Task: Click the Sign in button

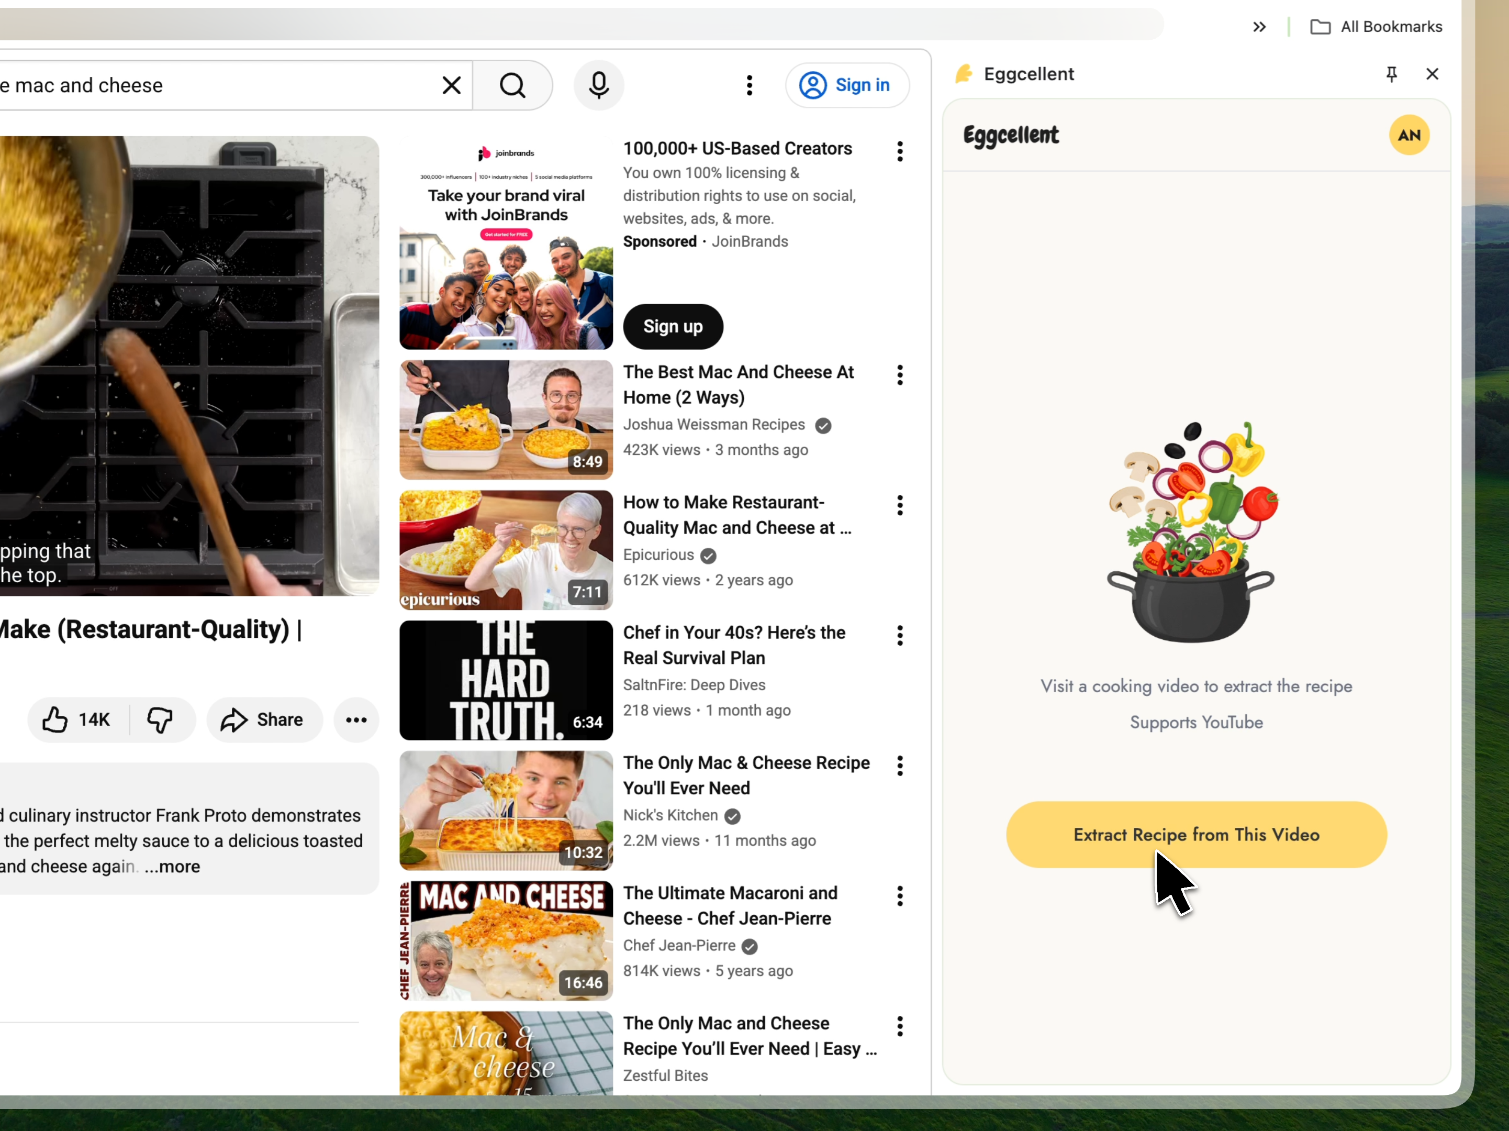Action: [x=846, y=85]
